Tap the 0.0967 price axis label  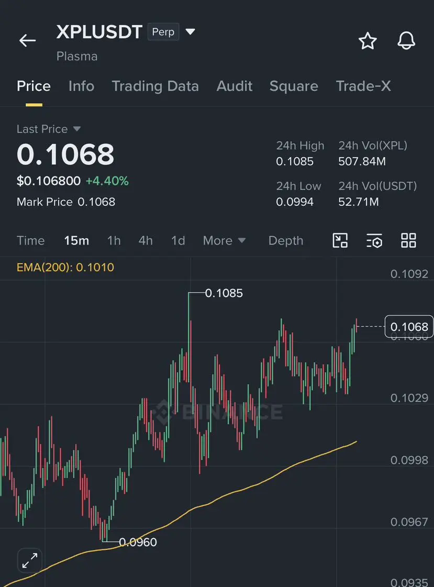pos(409,522)
